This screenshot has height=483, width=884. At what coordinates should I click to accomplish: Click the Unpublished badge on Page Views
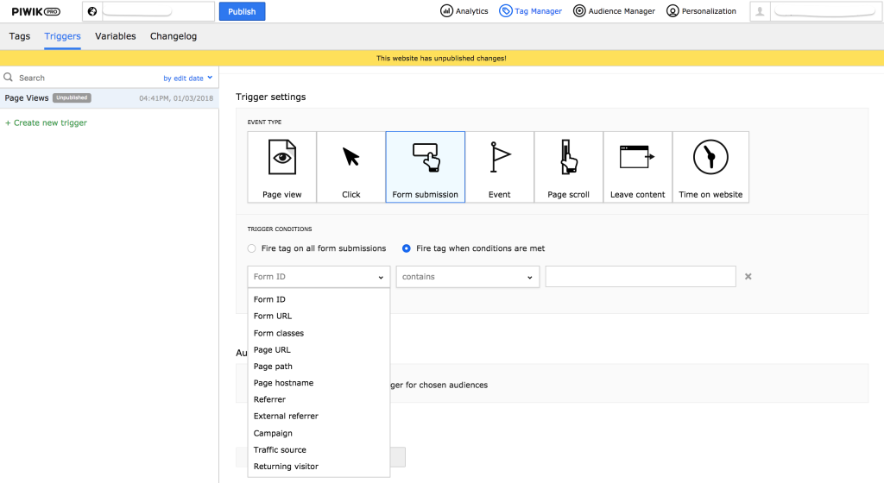73,98
